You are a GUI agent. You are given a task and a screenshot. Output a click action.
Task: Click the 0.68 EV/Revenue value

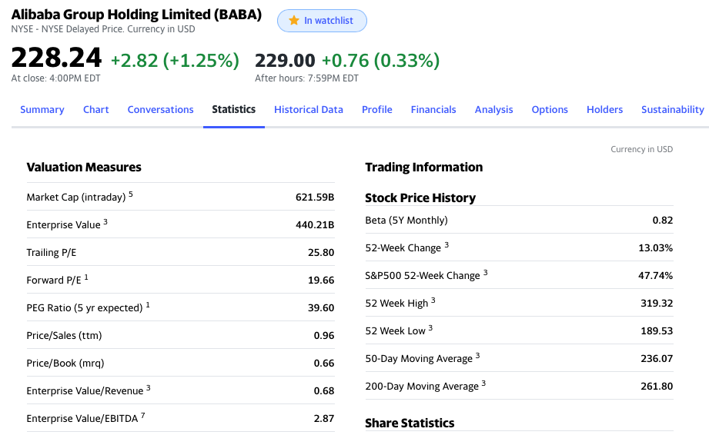(x=324, y=390)
